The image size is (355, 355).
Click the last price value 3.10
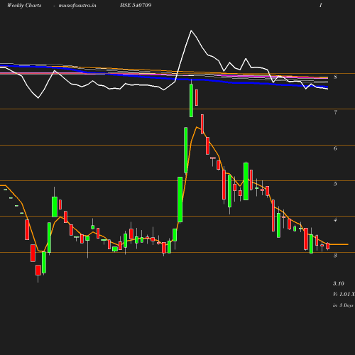tap(339, 283)
